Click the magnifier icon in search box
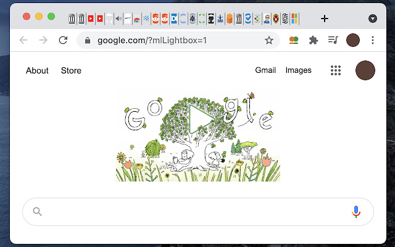Viewport: 395px width, 247px height. click(37, 212)
